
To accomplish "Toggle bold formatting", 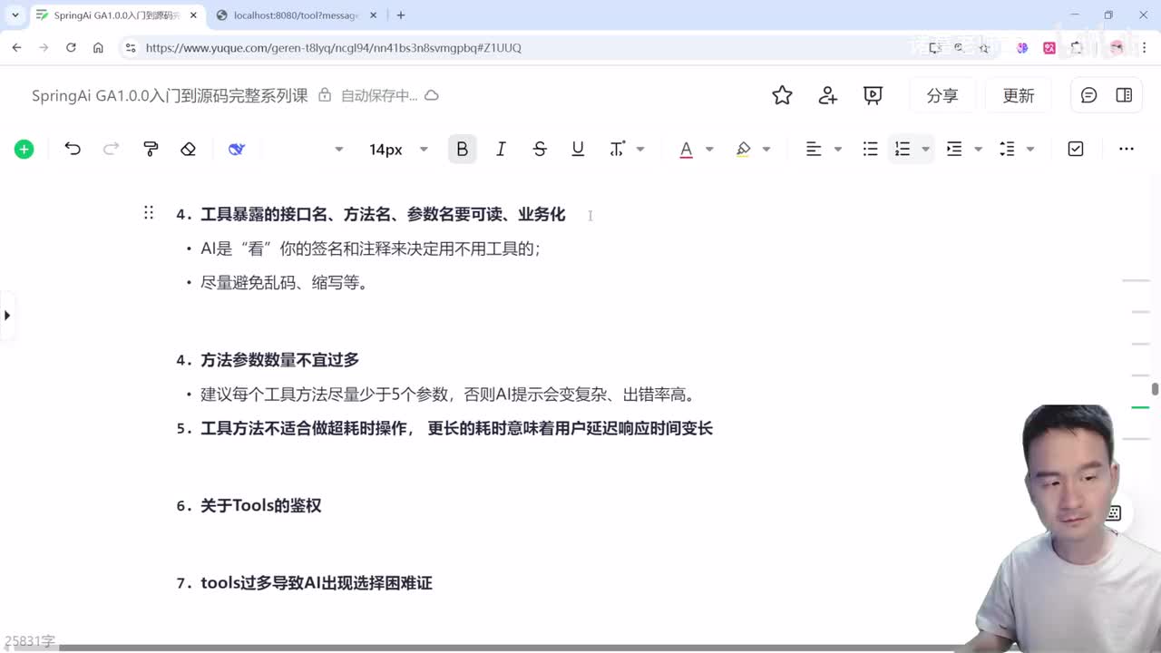I will click(x=463, y=150).
